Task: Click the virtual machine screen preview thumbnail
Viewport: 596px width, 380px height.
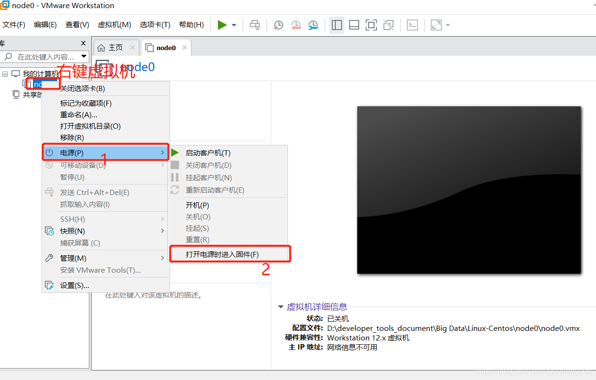Action: pos(469,190)
